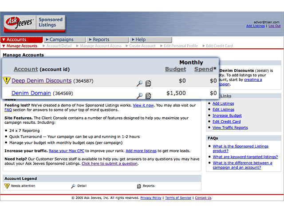Viewport: 284px width, 213px height.
Task: Open View Traffic Reports quick link
Action: (x=230, y=128)
